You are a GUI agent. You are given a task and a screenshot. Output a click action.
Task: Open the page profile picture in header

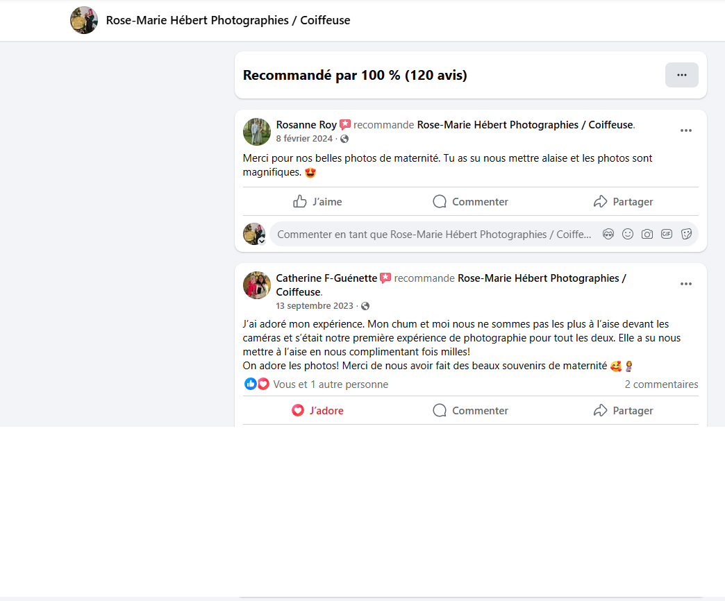[84, 20]
